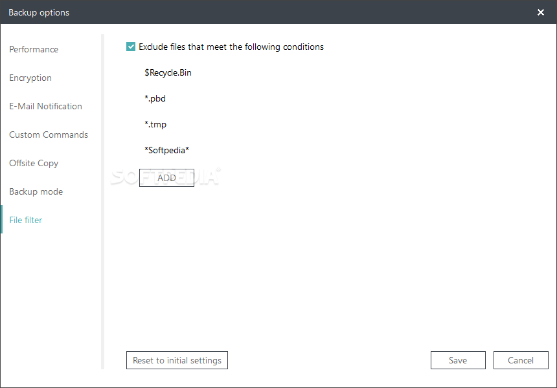Switch to the Encryption section
557x388 pixels.
[x=30, y=78]
